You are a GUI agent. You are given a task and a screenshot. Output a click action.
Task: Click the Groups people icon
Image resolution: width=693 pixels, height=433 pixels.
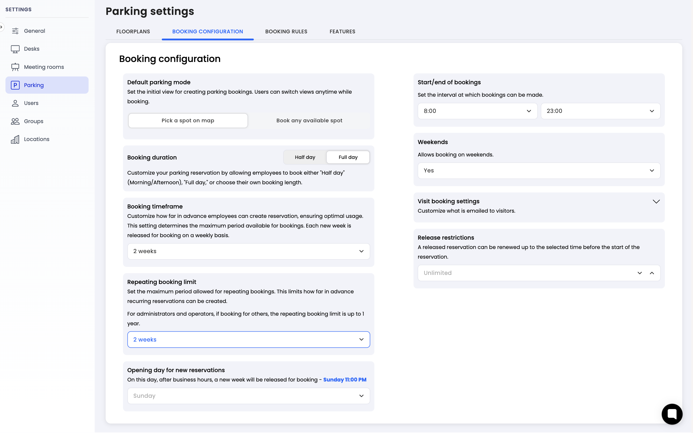point(15,121)
